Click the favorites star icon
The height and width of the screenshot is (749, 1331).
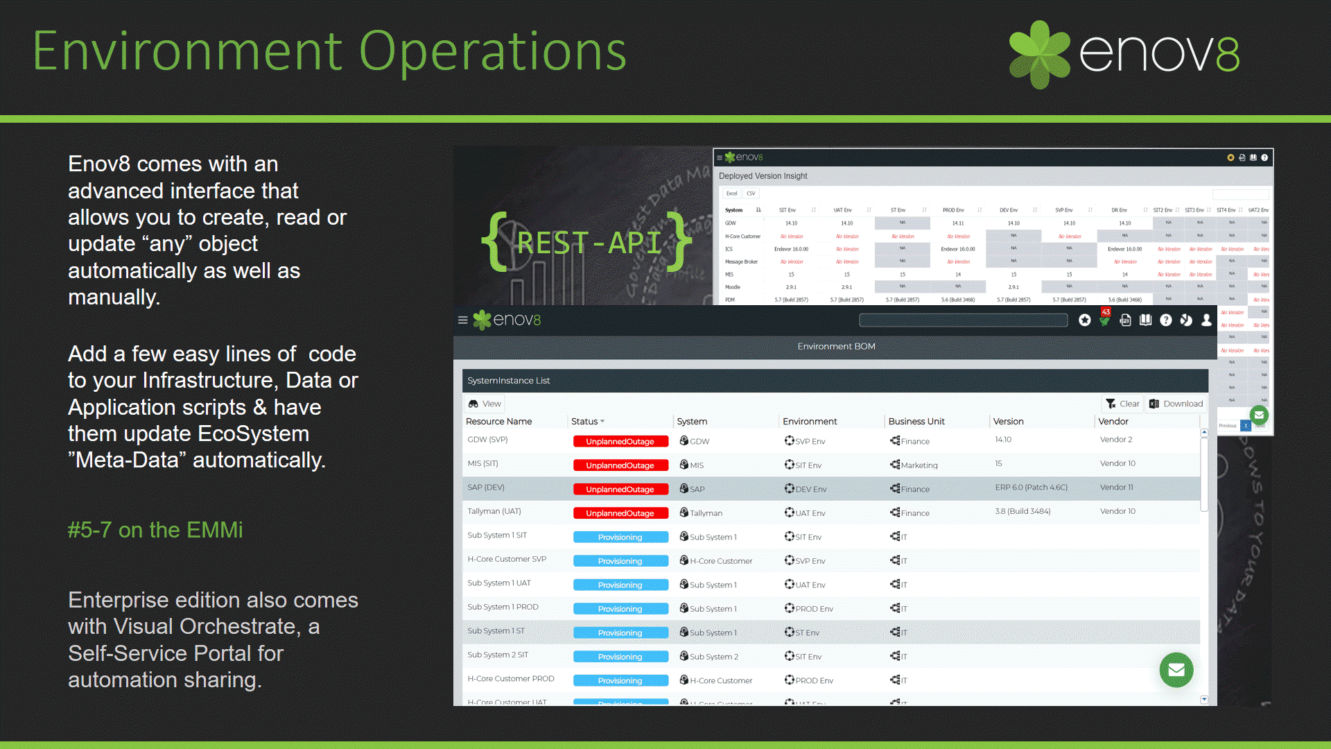pos(1085,320)
